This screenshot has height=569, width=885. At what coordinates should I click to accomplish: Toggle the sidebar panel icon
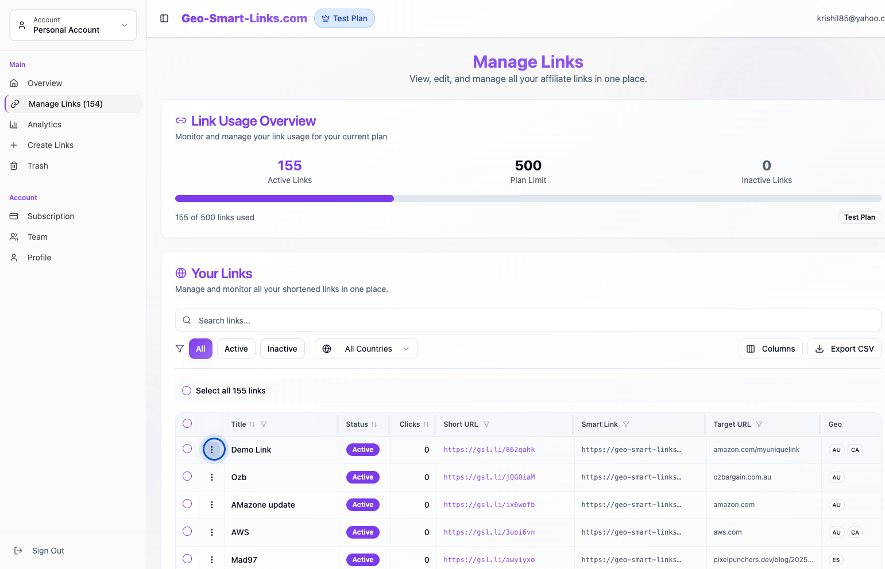(x=164, y=18)
